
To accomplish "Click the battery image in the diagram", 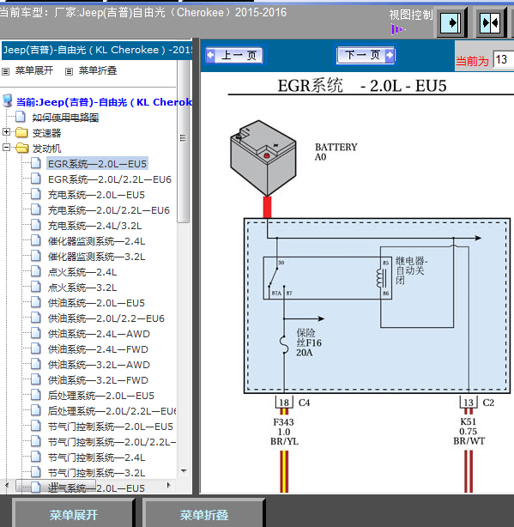I will tap(263, 158).
